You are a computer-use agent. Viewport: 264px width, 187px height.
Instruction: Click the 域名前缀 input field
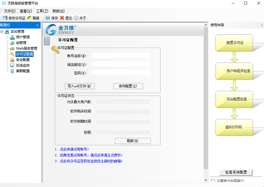click(121, 64)
